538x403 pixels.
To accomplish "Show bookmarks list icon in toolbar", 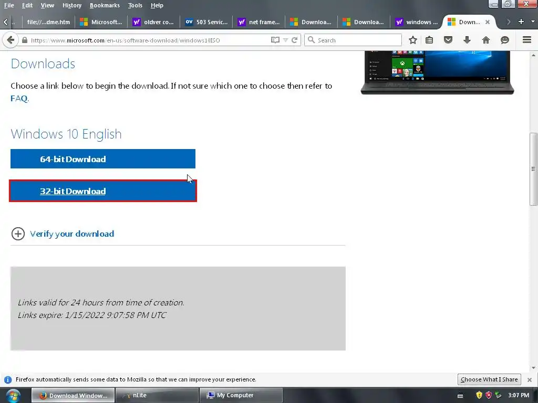I will tap(429, 40).
